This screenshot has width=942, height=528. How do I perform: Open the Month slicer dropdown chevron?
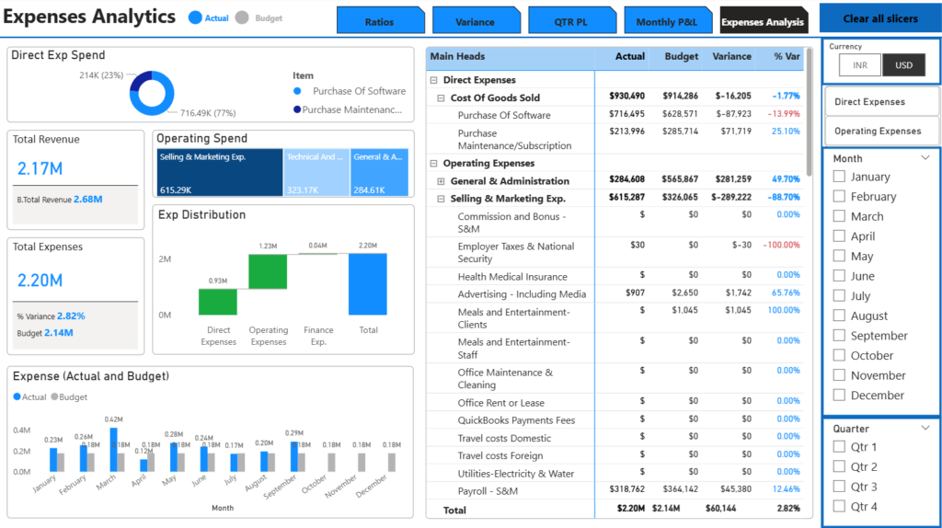[925, 158]
